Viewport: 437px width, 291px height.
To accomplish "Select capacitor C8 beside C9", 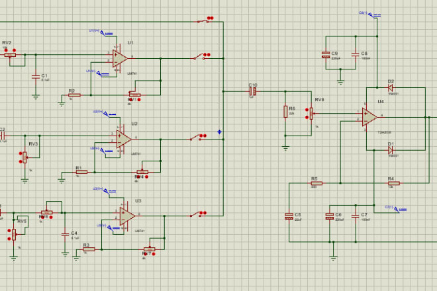I will click(x=356, y=55).
